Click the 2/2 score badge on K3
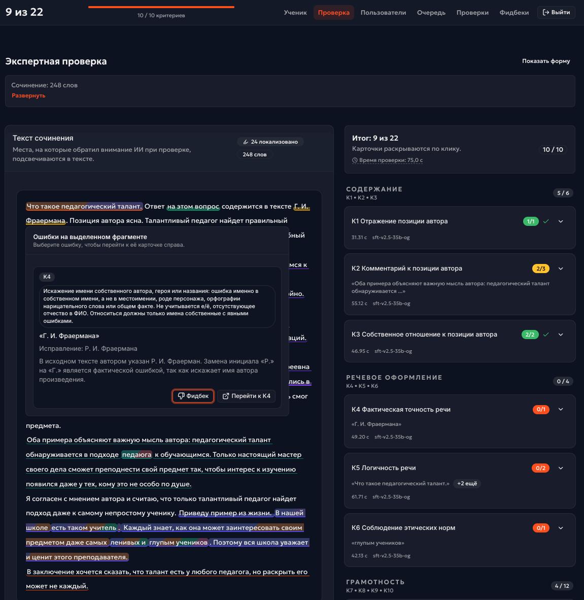584x600 pixels. [530, 335]
